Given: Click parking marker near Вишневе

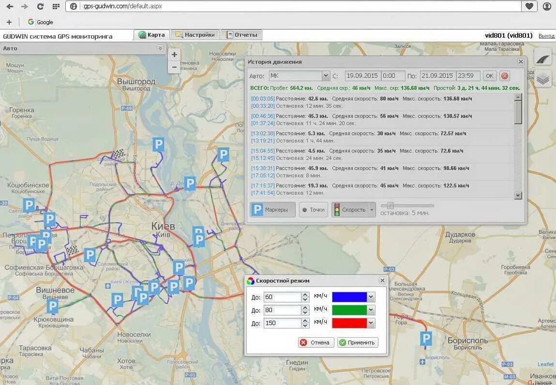Looking at the screenshot, I should coord(52,306).
